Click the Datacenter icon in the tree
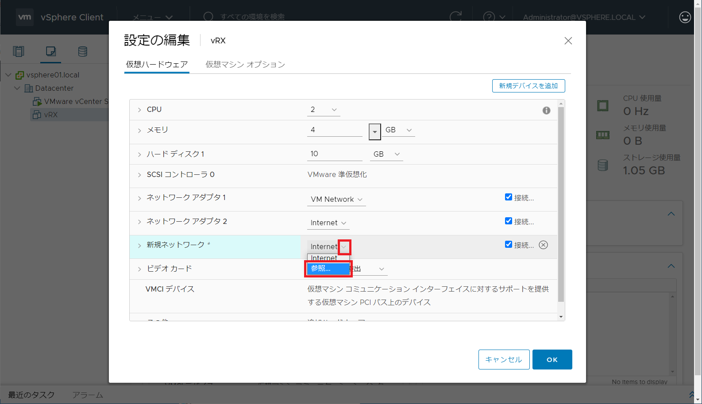 coord(29,88)
